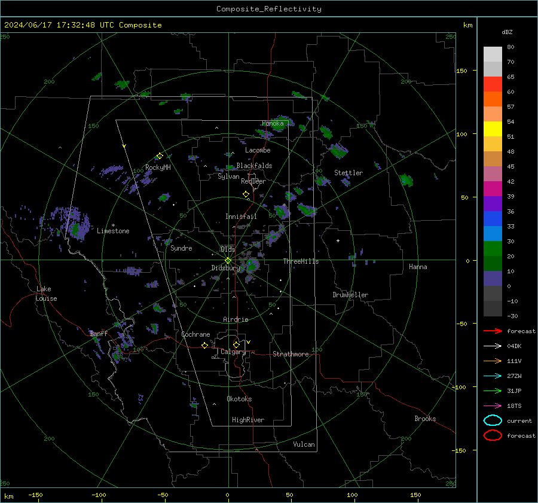This screenshot has width=538, height=503.
Task: Click the asterisk marker above Limestone
Action: [x=113, y=225]
